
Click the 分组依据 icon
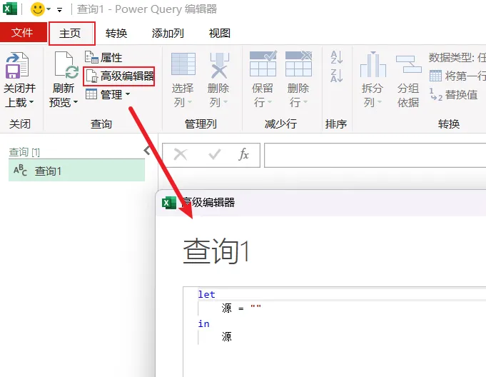point(408,64)
